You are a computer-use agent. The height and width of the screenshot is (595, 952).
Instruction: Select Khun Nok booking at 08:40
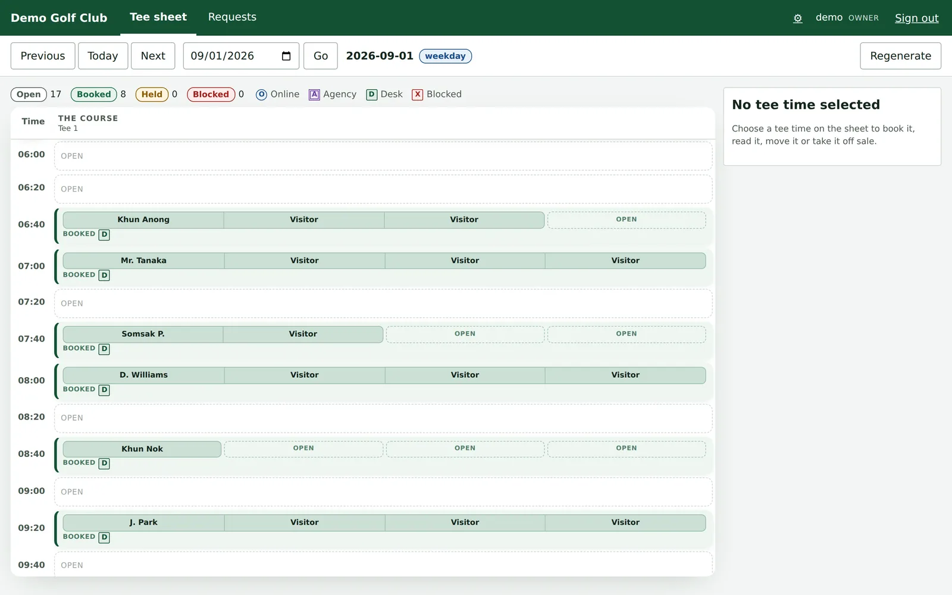point(142,449)
